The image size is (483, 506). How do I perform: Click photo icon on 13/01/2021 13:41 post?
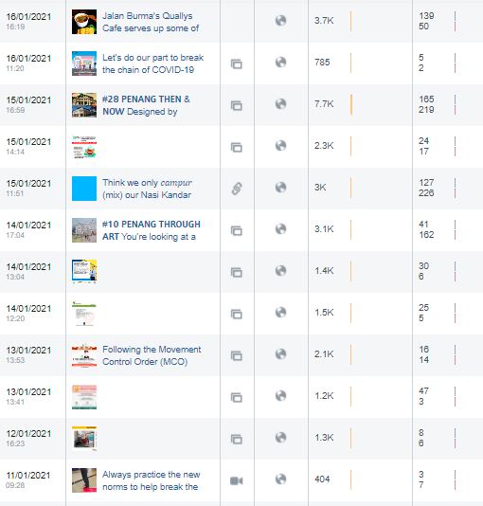click(x=237, y=397)
